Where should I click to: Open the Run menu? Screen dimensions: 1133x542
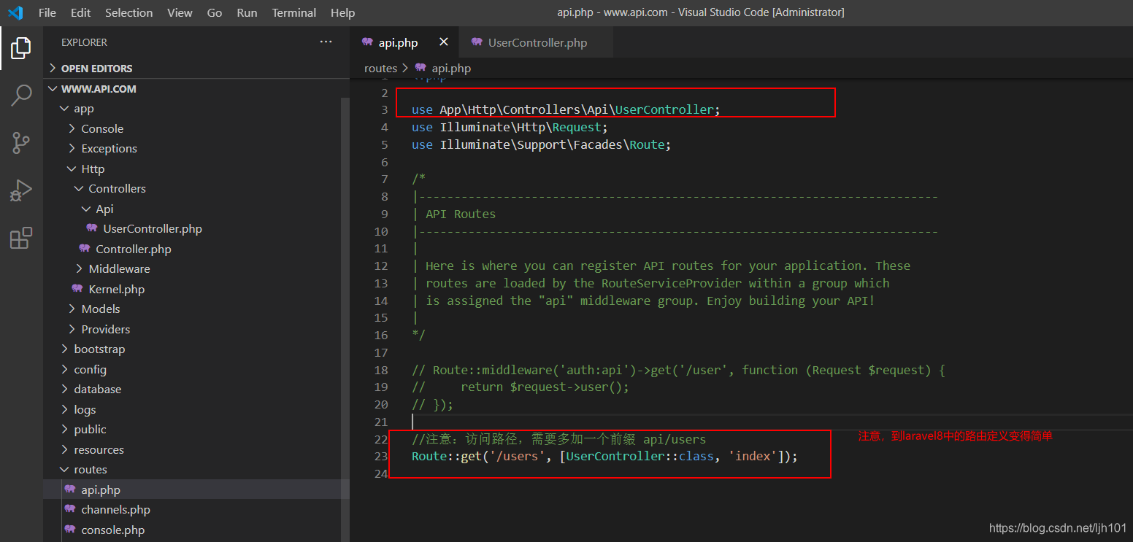coord(247,12)
